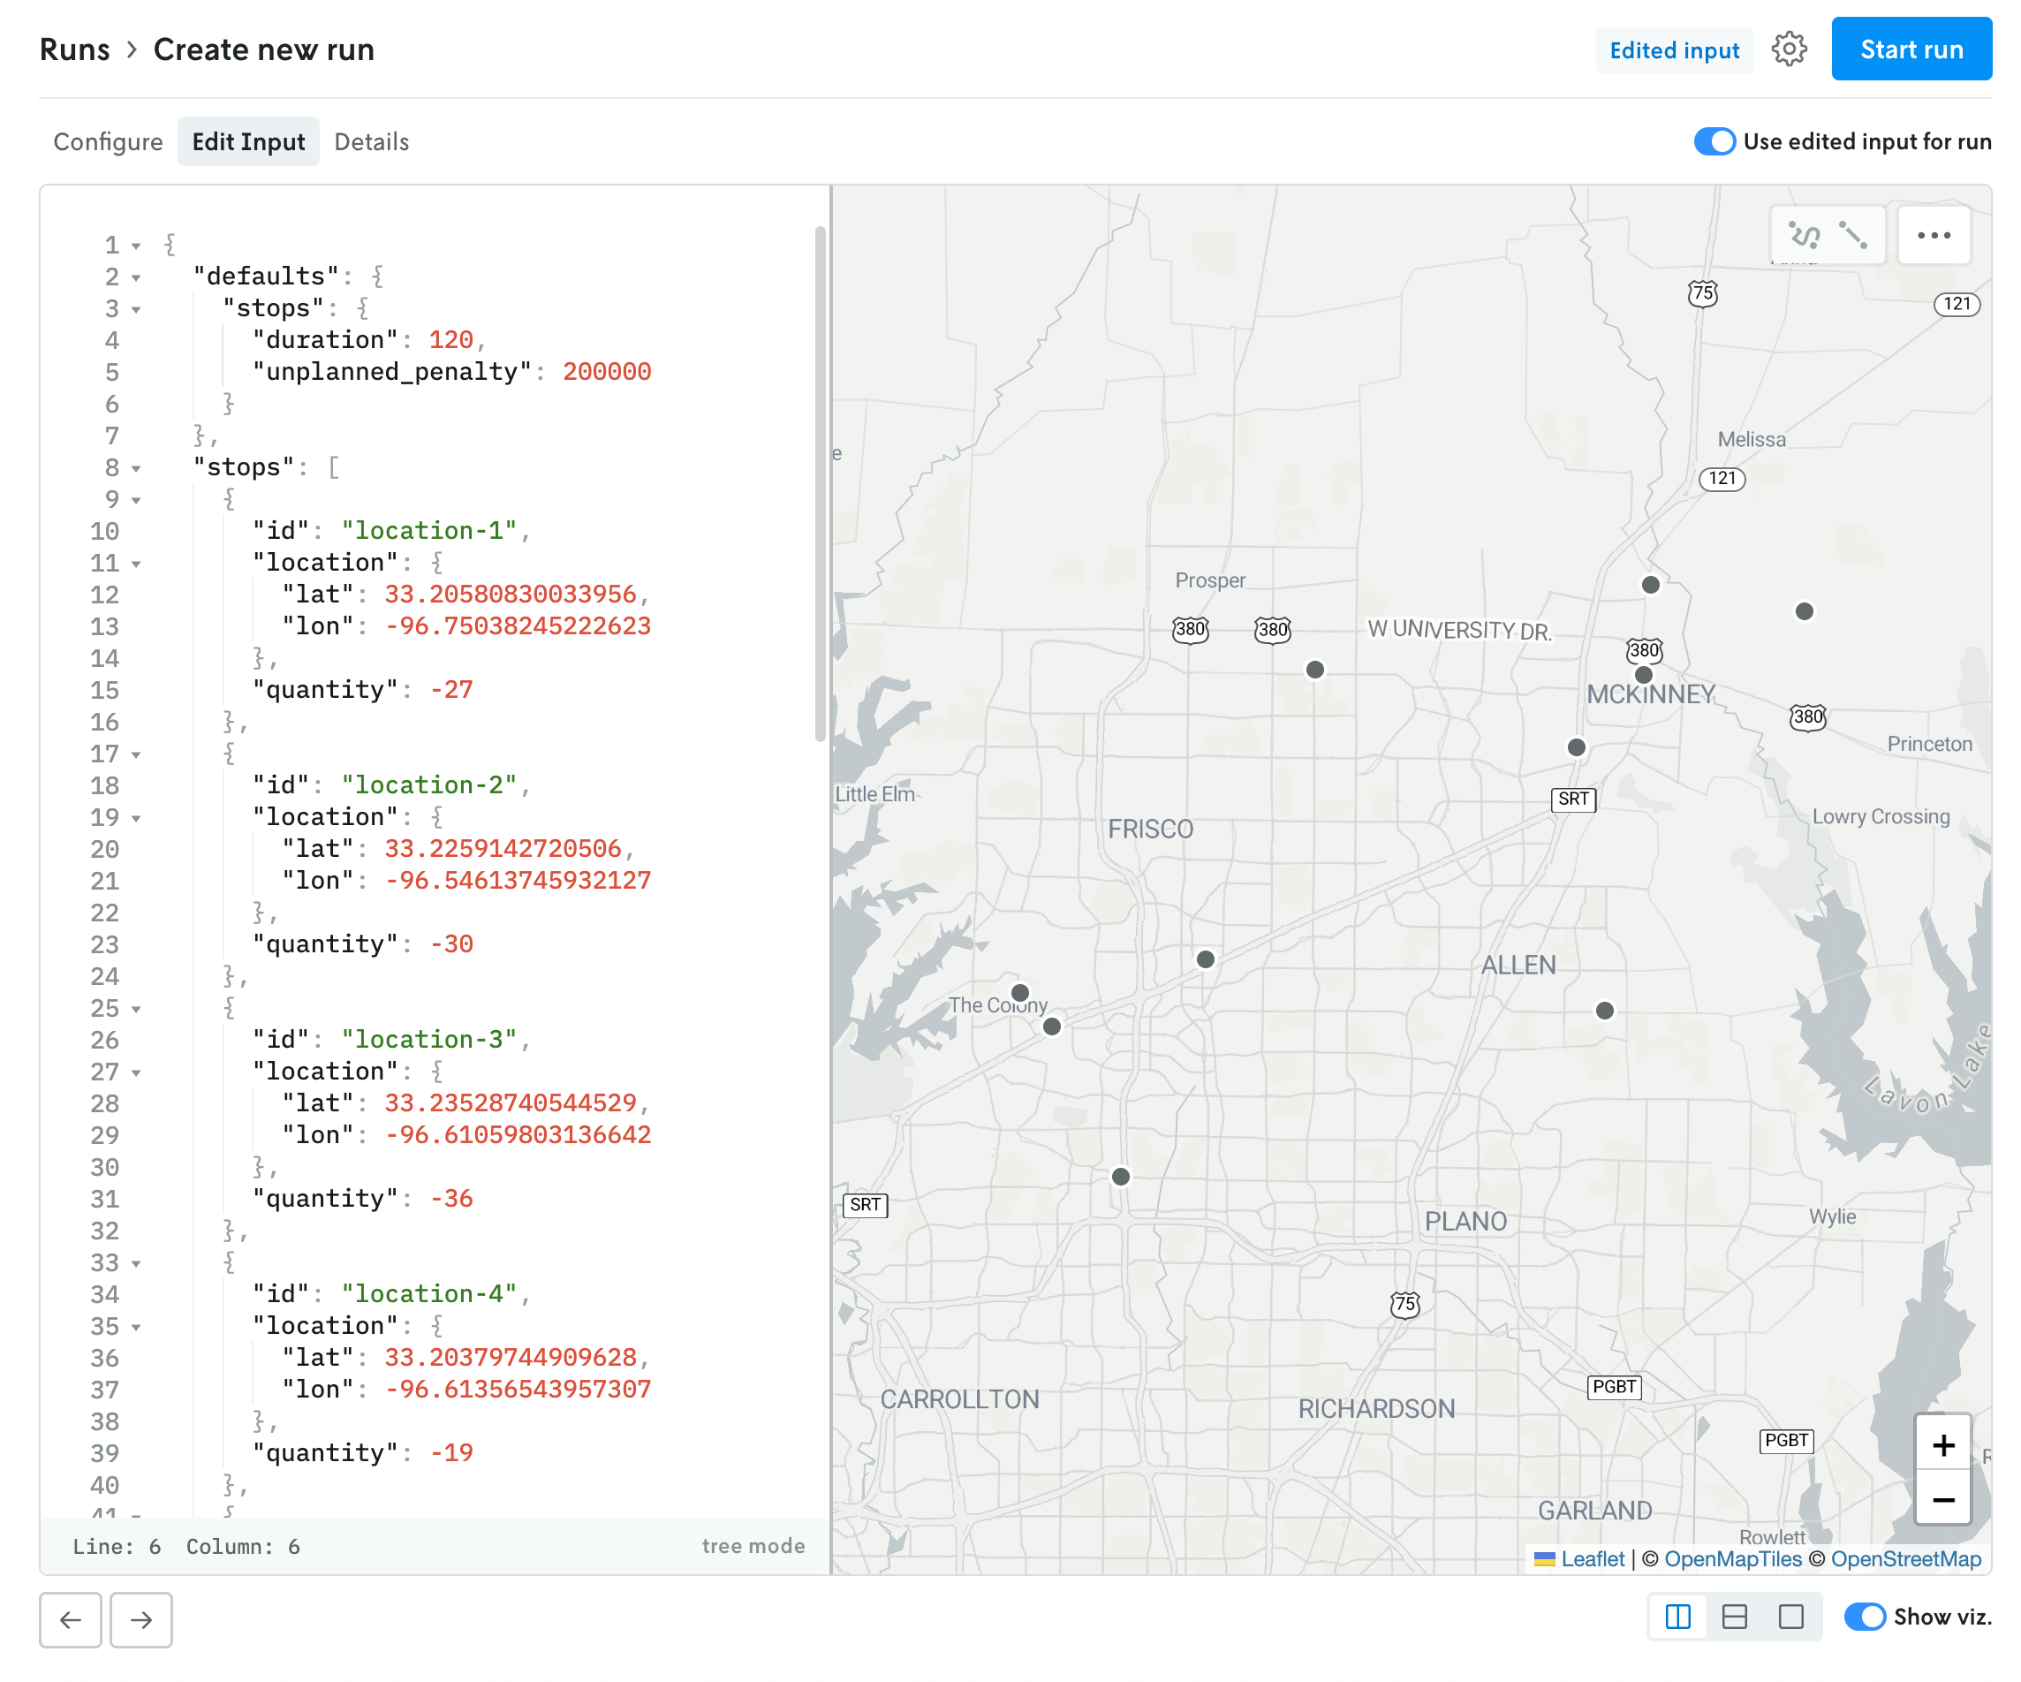Open the OpenStreetMap attribution link

coord(1904,1559)
